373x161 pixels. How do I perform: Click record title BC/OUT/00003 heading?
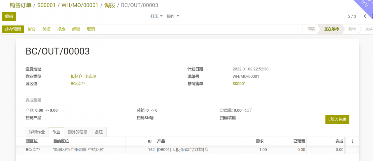58,51
